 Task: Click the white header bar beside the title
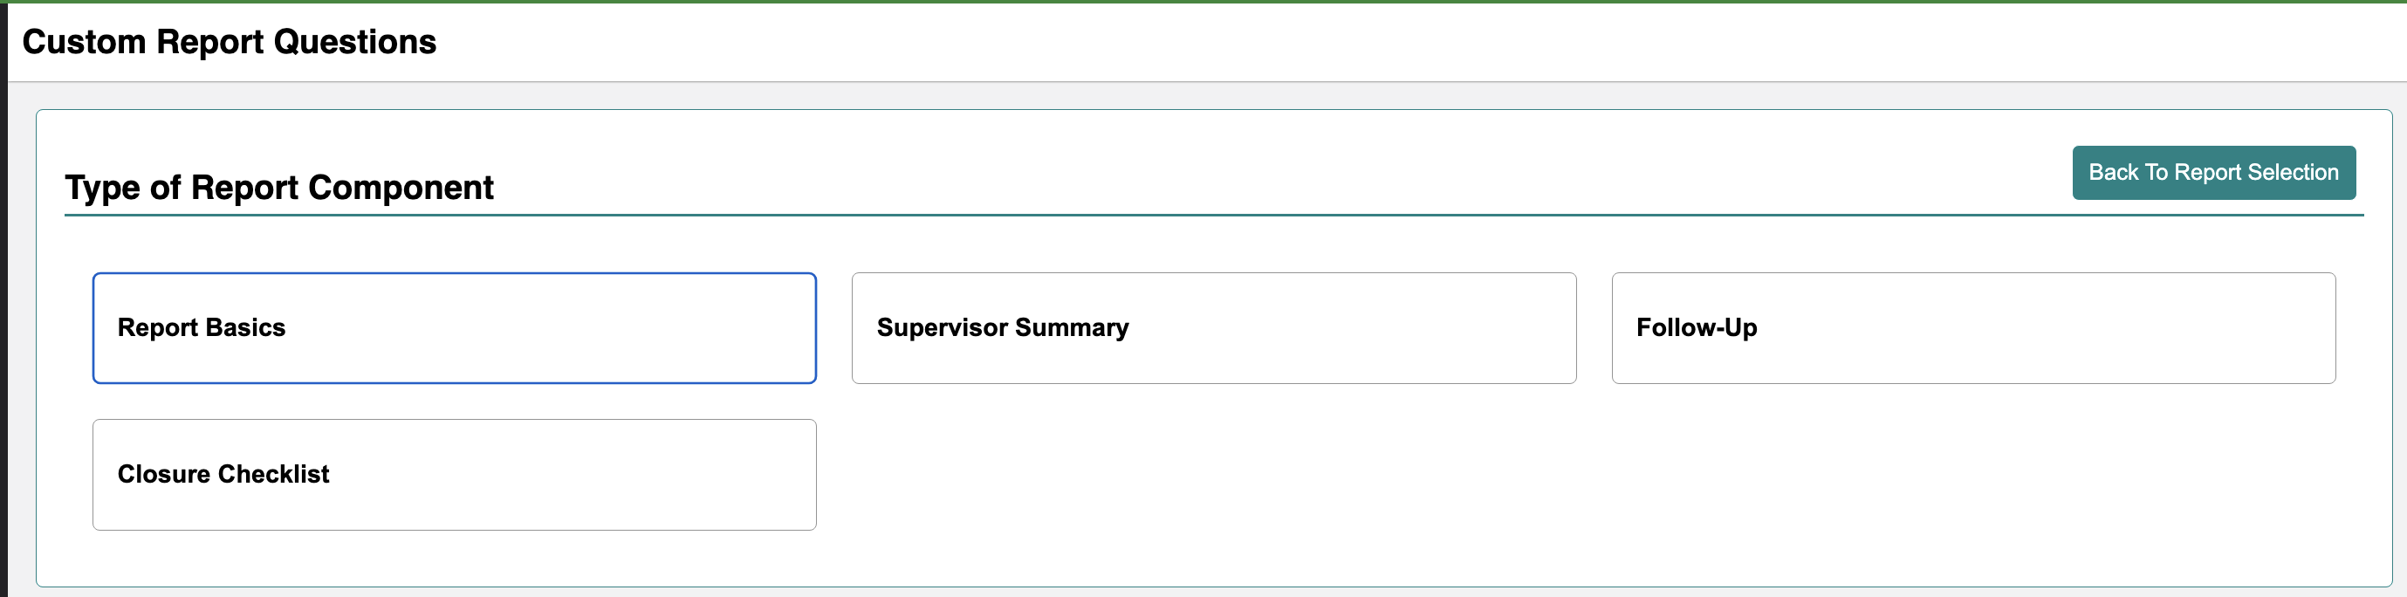coord(1402,42)
